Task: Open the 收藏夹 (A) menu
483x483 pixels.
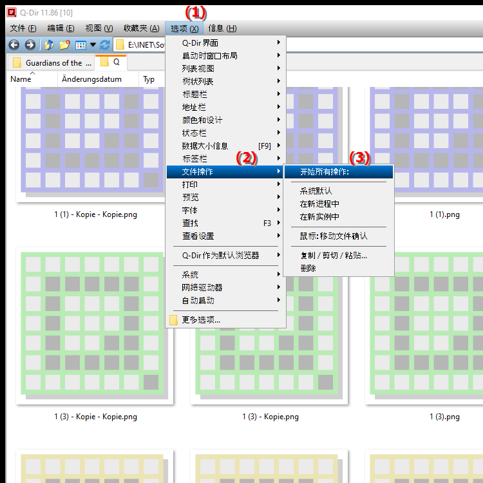Action: click(x=142, y=28)
